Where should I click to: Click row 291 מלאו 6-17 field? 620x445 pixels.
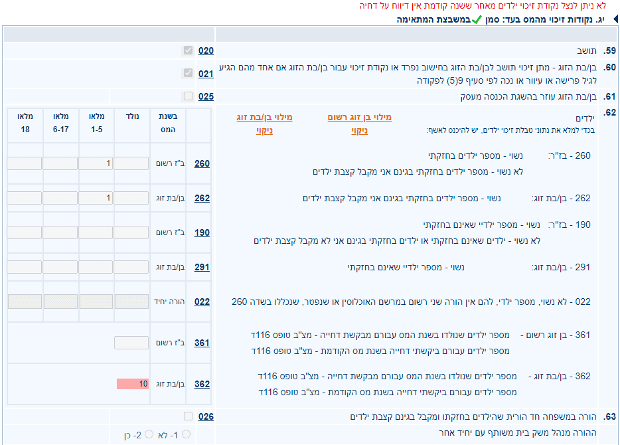pyautogui.click(x=60, y=267)
